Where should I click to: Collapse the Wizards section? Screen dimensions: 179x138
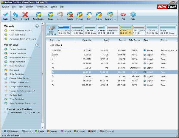click(37, 26)
